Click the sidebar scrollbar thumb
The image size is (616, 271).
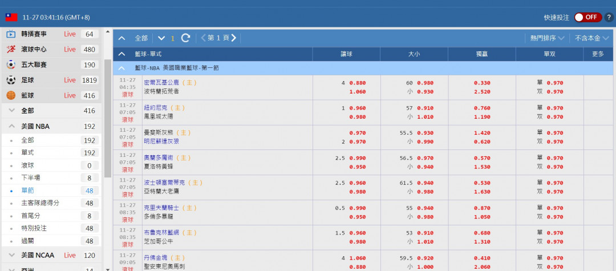108,119
